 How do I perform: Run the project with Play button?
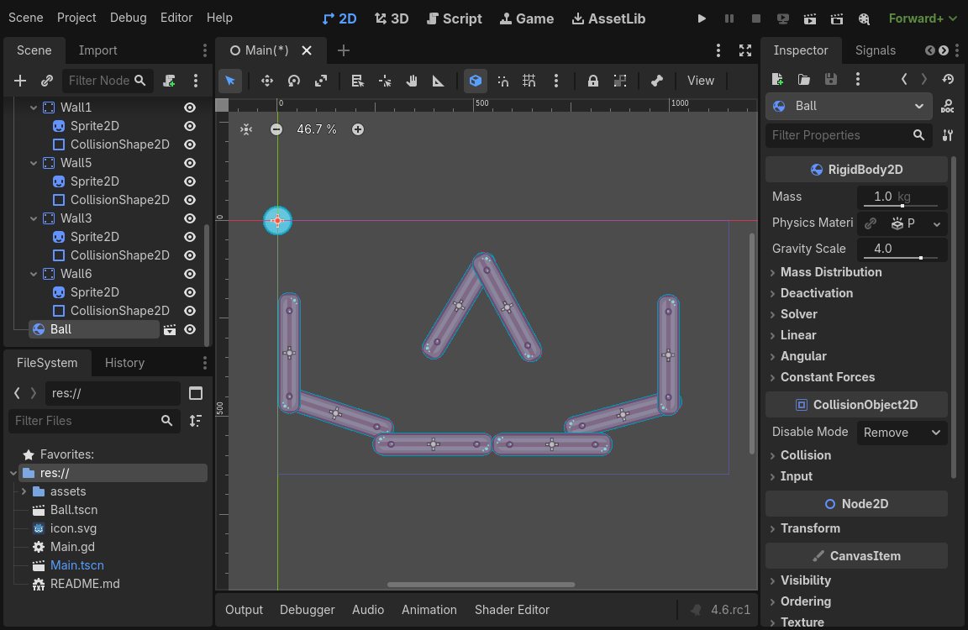702,18
